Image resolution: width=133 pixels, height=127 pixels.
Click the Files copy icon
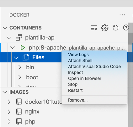click(26, 57)
